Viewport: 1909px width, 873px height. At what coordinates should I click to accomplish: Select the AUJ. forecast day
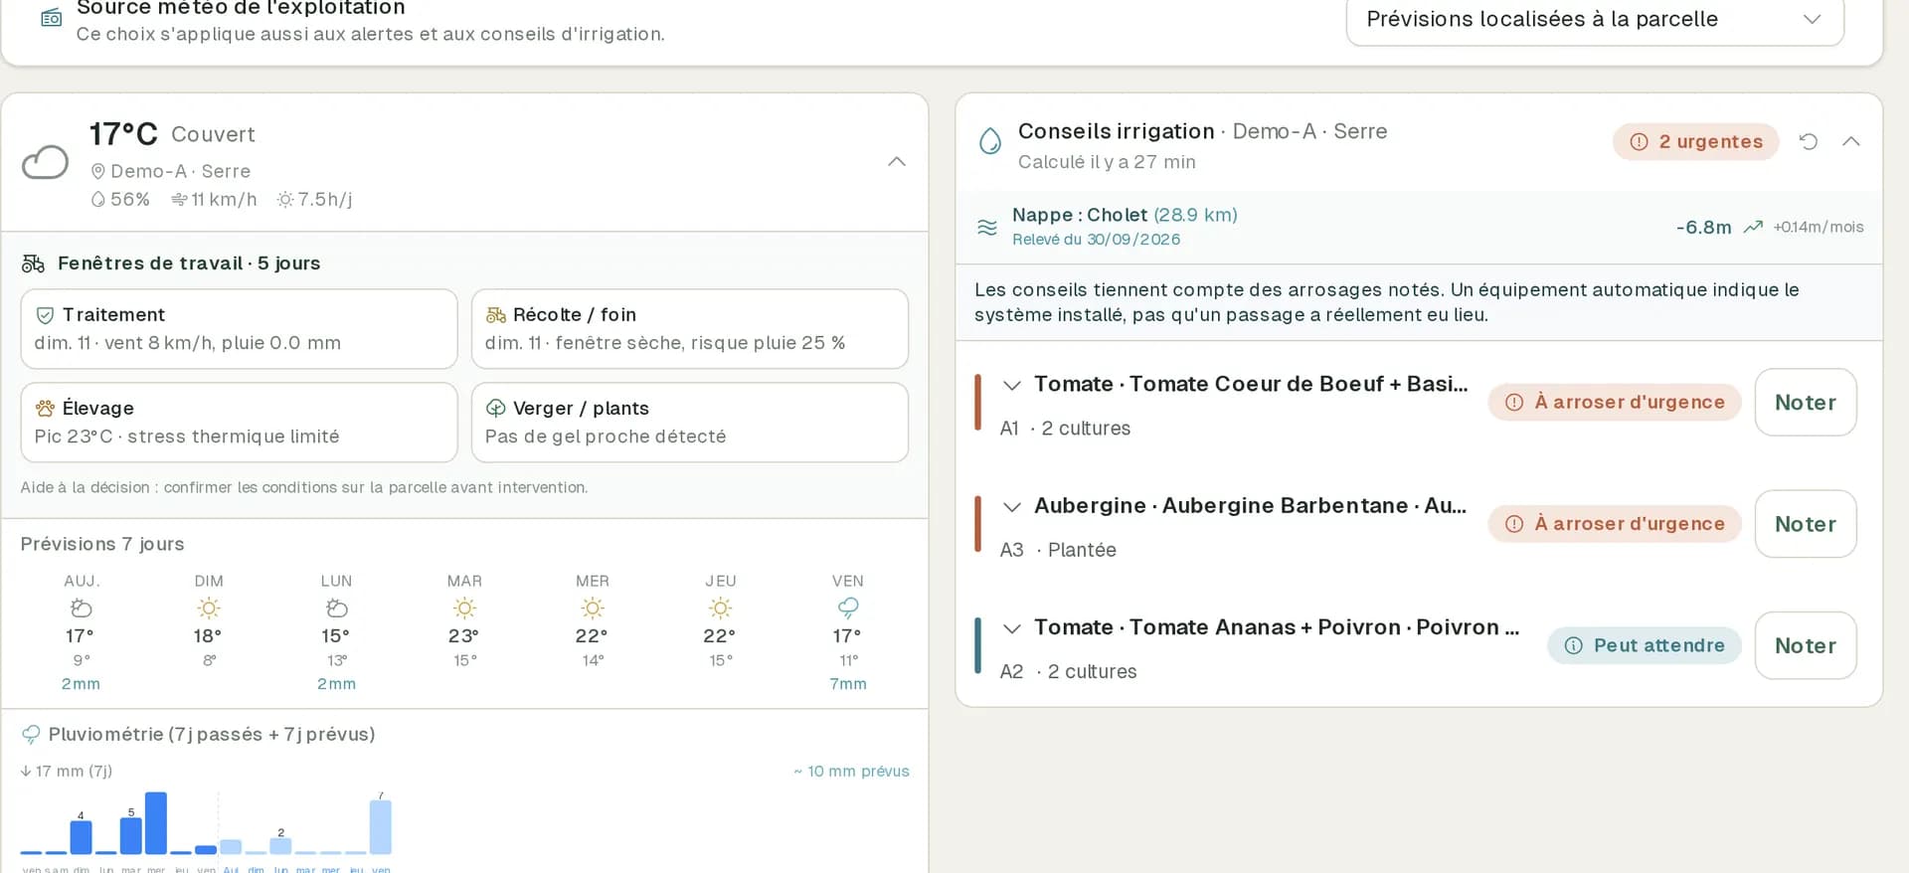point(82,631)
